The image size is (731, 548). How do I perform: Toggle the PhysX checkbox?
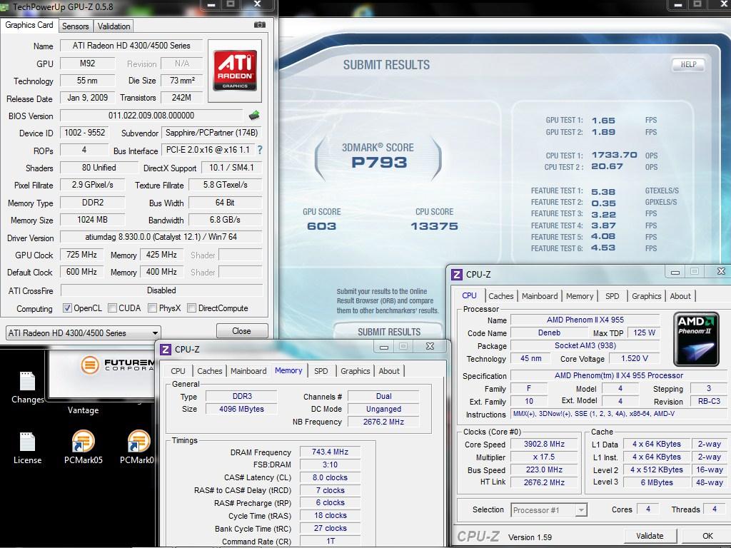point(152,308)
